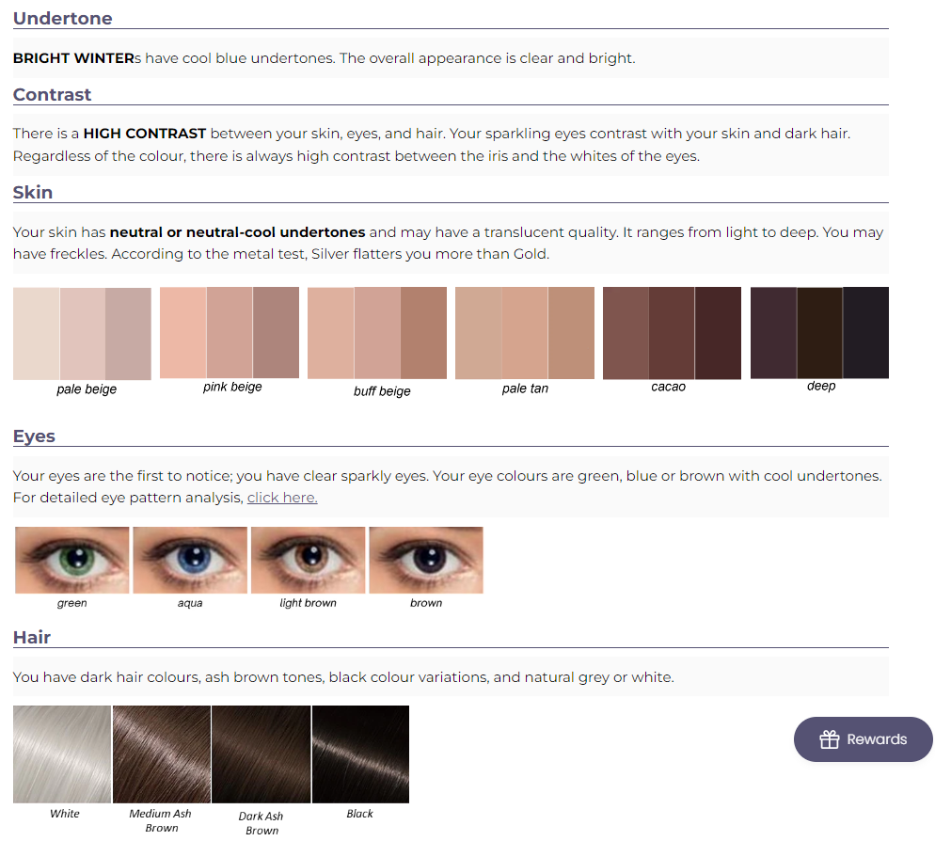Image resolution: width=935 pixels, height=841 pixels.
Task: Click the Undertone section heading
Action: pos(62,18)
